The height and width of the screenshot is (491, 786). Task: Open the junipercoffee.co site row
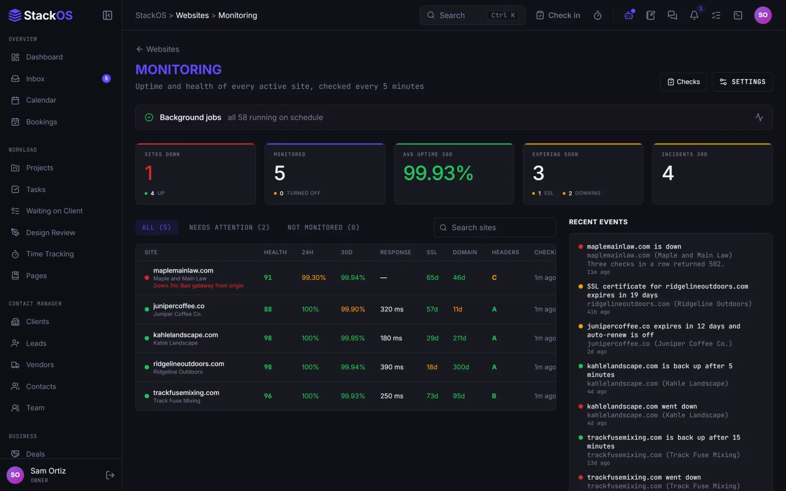pyautogui.click(x=346, y=309)
